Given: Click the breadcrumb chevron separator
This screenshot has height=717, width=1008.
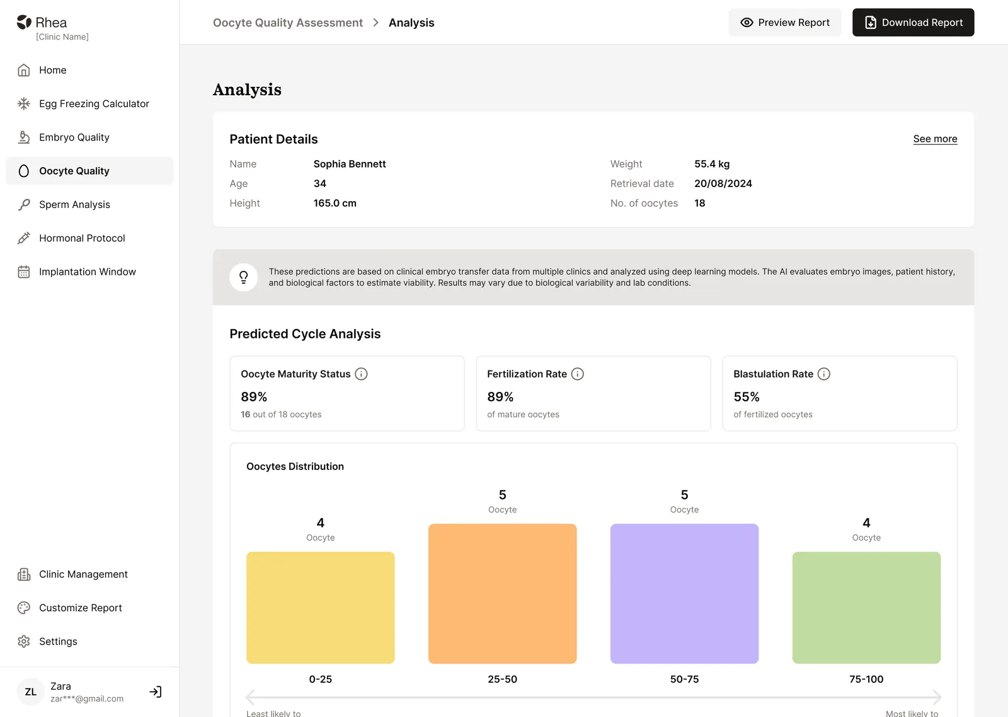Looking at the screenshot, I should [x=375, y=23].
